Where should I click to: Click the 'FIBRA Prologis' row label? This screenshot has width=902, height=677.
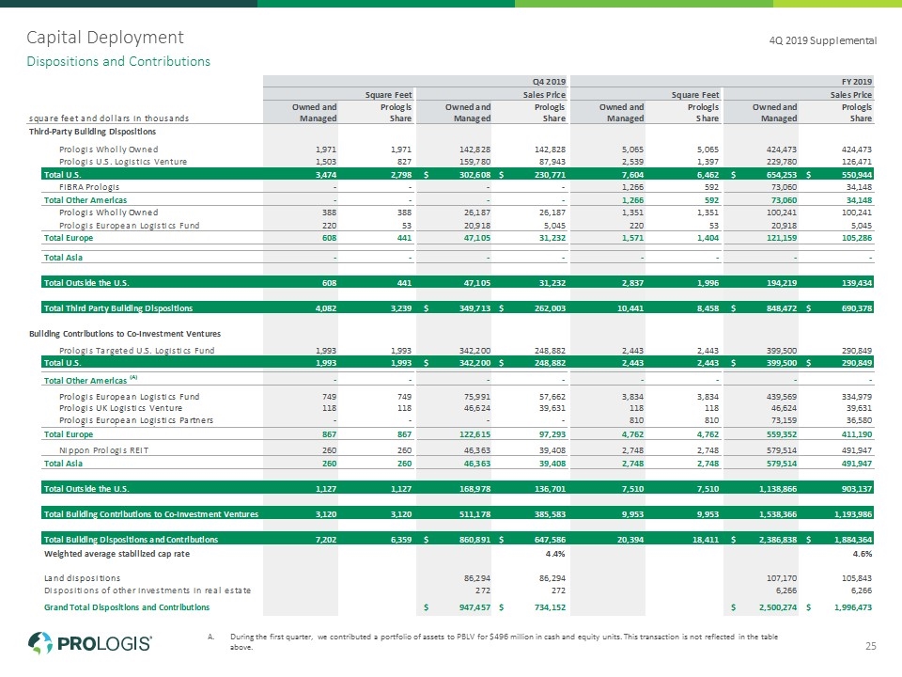point(89,187)
